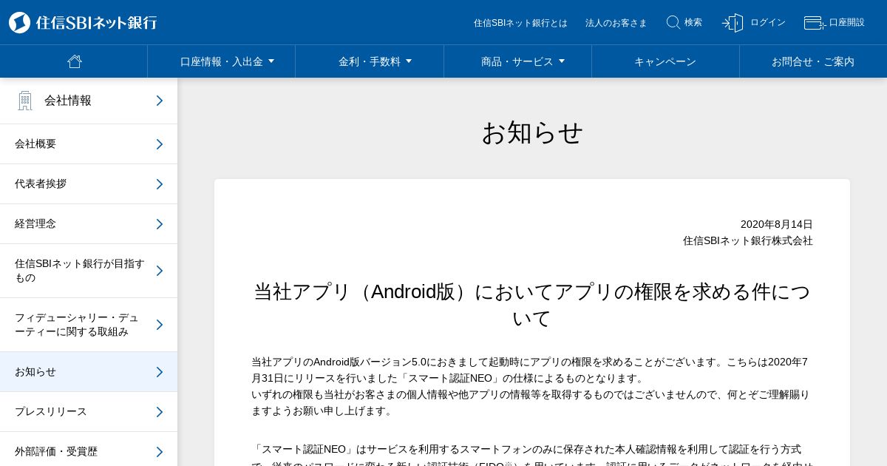The width and height of the screenshot is (887, 466).
Task: Click the chevron beside 会社情報 heading
Action: pos(160,101)
